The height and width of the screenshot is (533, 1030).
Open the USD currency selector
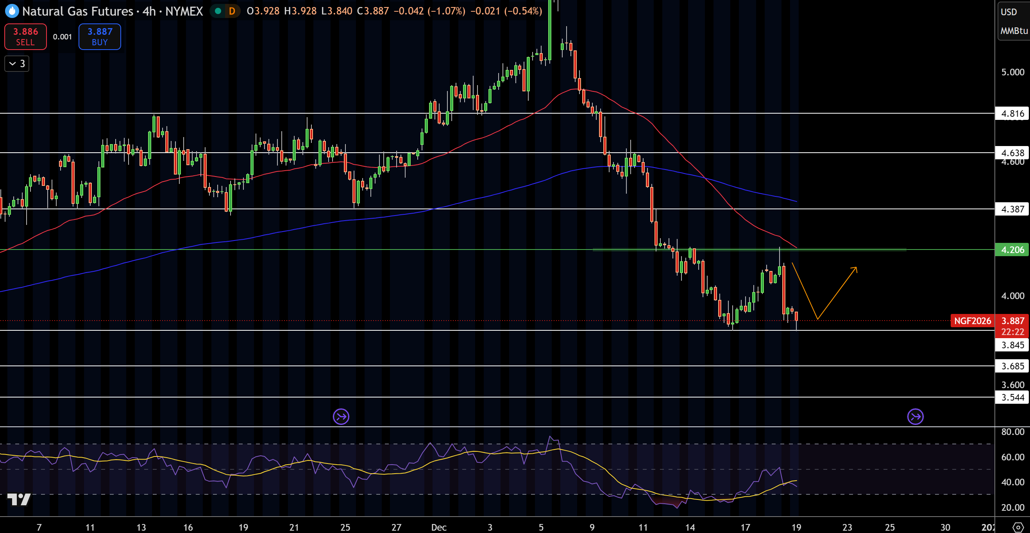pos(1009,12)
